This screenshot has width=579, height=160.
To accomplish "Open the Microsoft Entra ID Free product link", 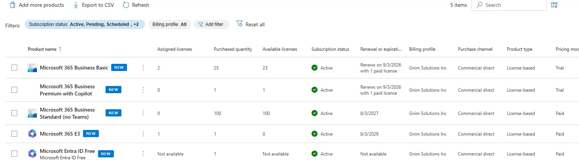I will coord(67,151).
